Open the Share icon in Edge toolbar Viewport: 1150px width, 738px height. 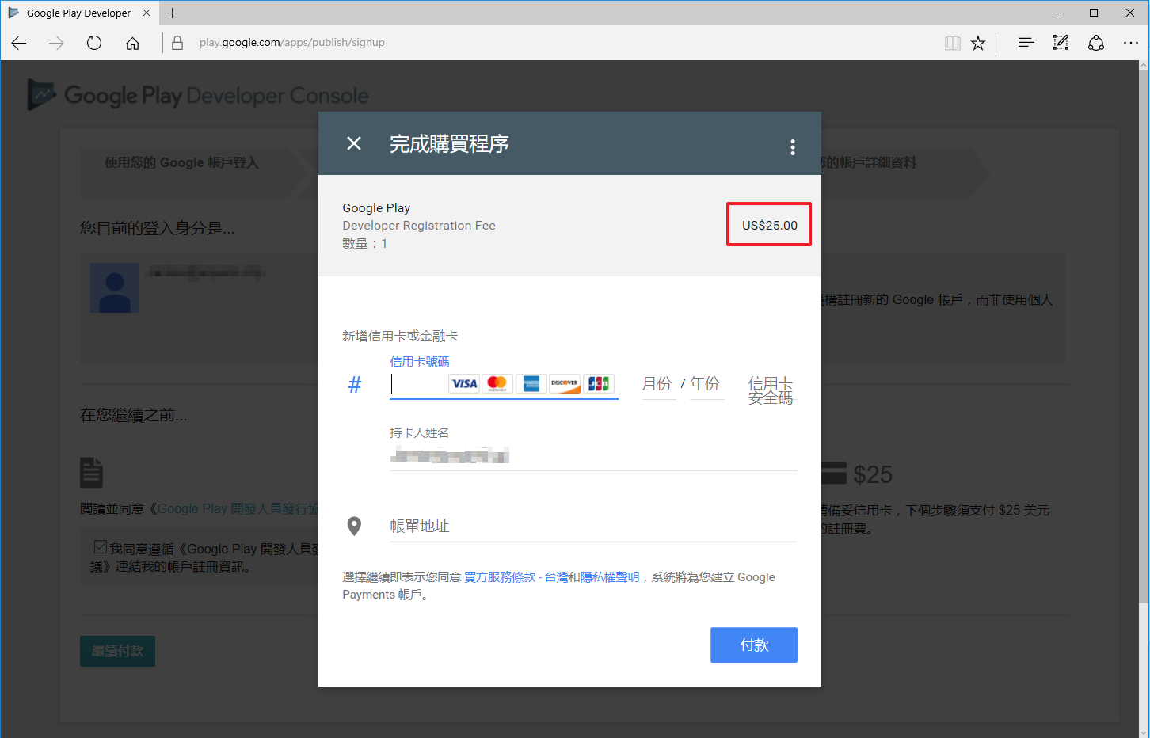(x=1095, y=43)
